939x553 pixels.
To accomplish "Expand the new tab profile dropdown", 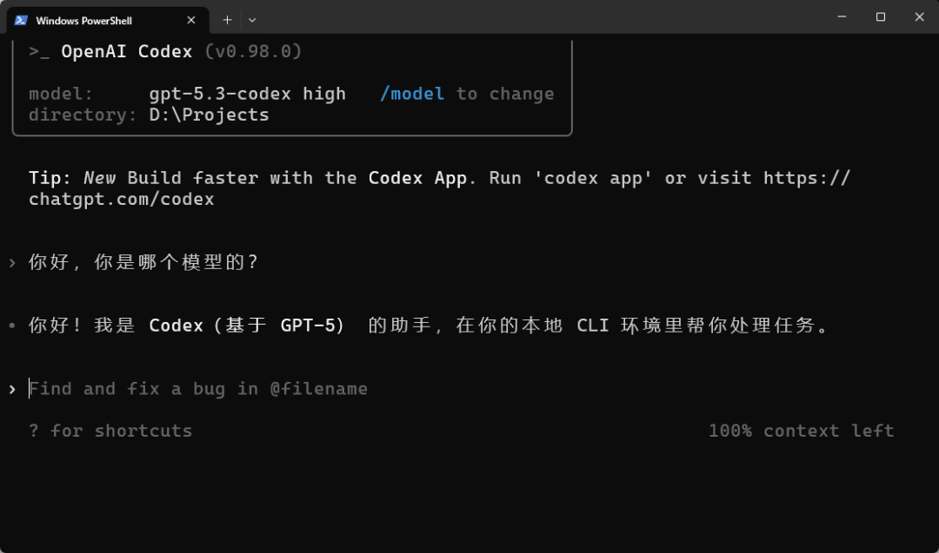I will [252, 20].
